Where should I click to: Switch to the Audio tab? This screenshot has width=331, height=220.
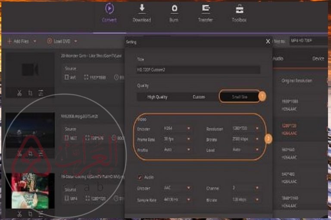coord(278,58)
